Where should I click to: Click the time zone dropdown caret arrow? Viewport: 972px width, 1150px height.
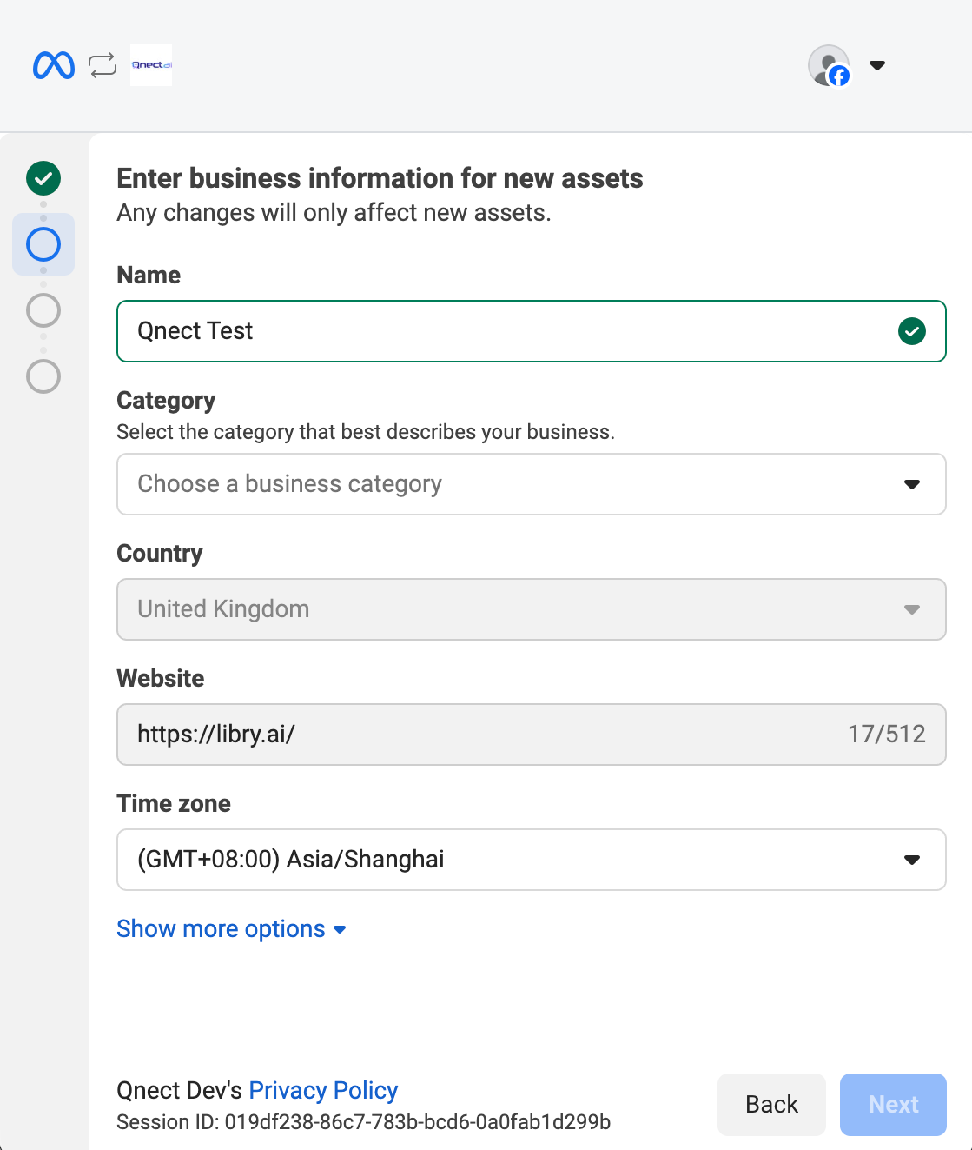click(x=912, y=860)
